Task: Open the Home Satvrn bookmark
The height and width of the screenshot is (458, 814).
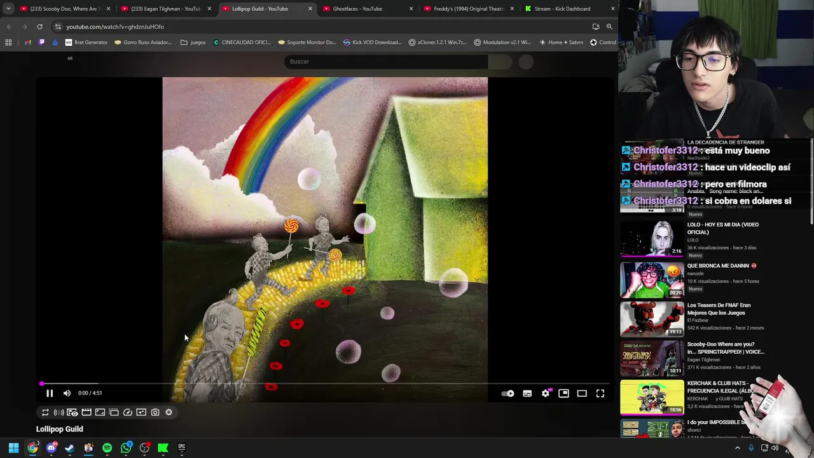Action: [561, 43]
